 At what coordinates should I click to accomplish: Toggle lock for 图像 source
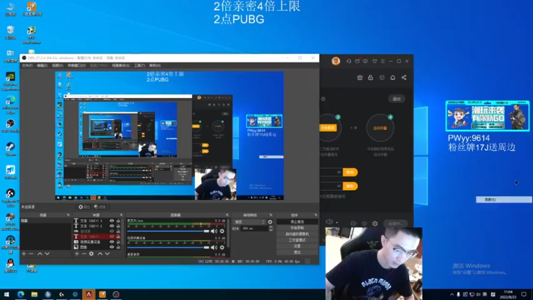119,247
